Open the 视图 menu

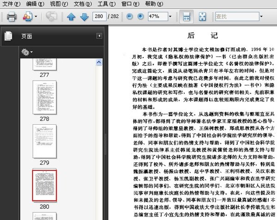(x=58, y=3)
